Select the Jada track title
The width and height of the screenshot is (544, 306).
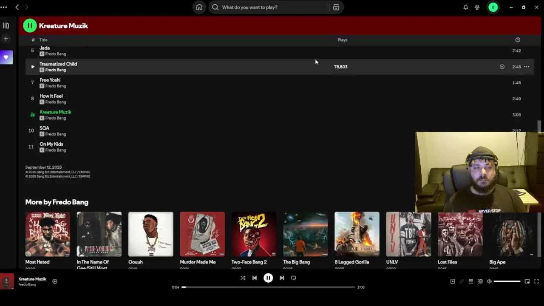tap(45, 48)
